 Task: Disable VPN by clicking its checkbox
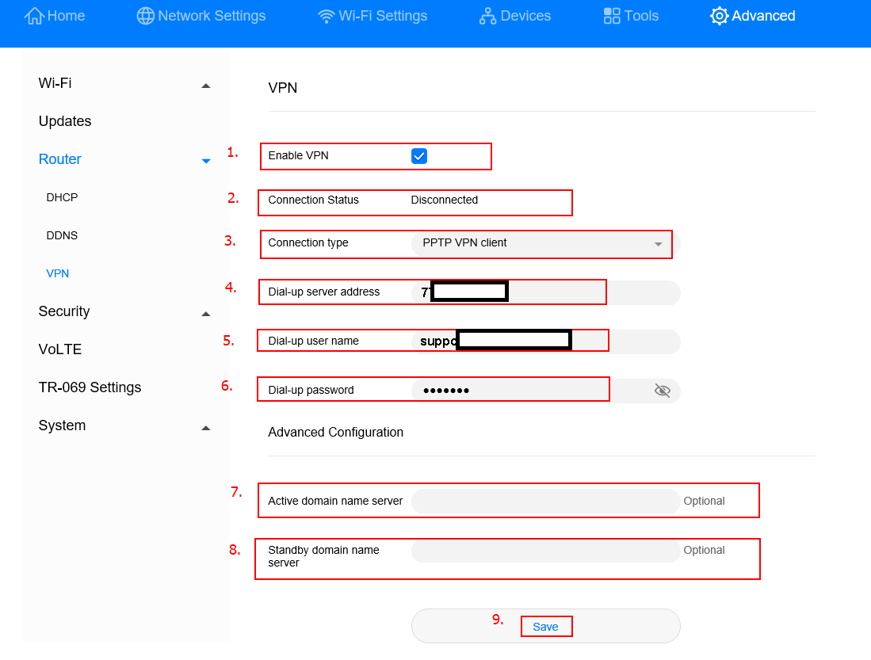click(419, 155)
